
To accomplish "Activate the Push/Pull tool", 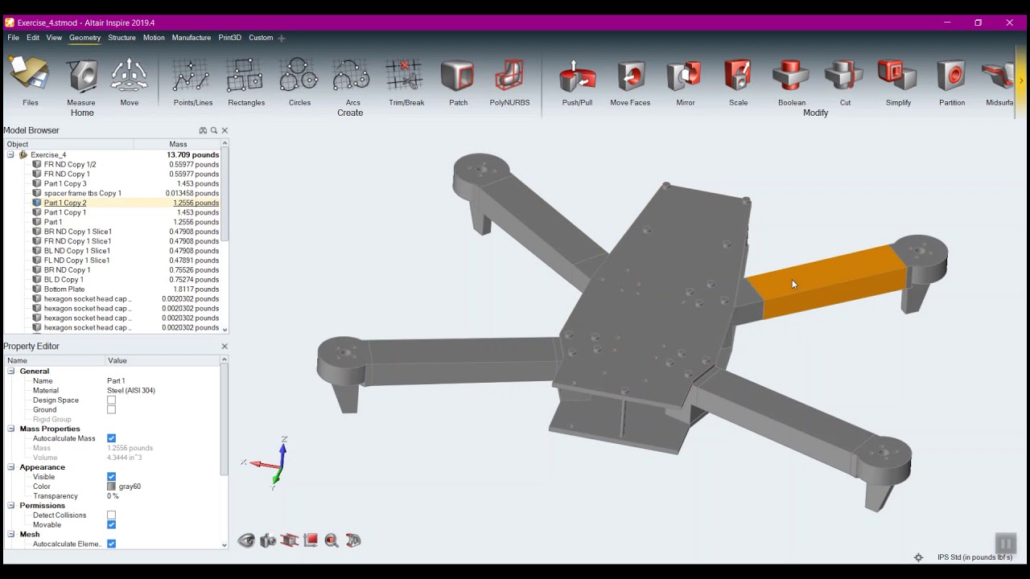I will (x=577, y=81).
